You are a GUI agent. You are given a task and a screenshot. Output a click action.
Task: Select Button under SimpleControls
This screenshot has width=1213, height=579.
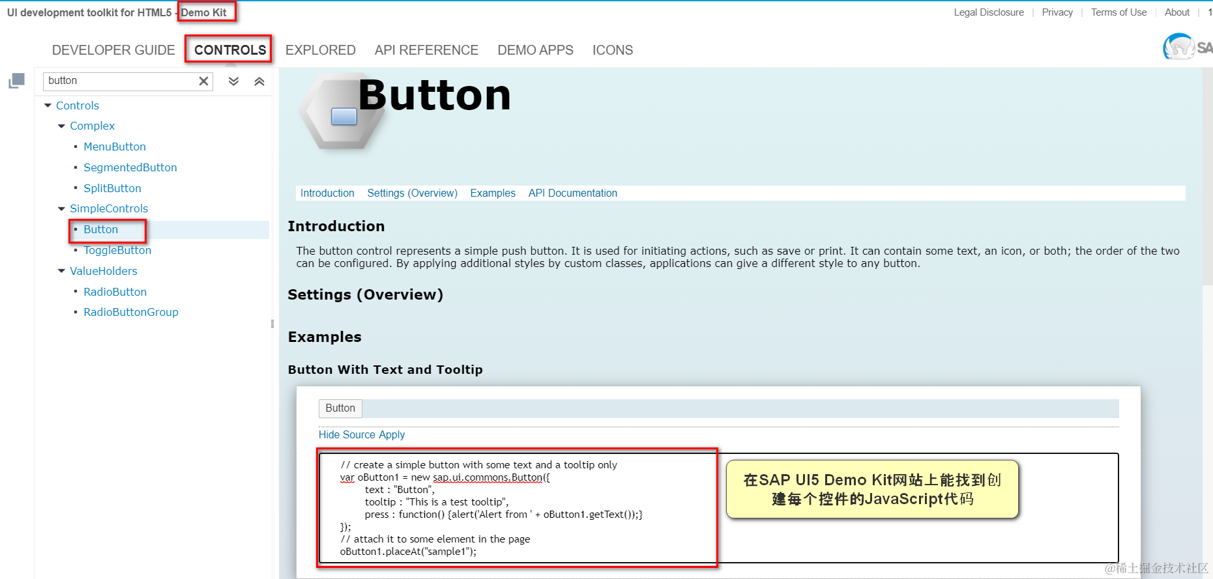[101, 230]
